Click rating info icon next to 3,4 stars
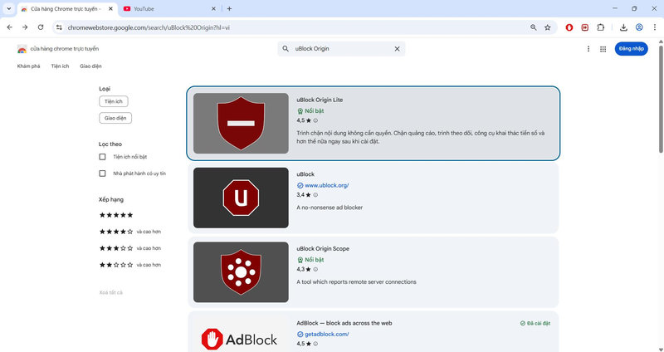Screen dimensions: 664x352 (x=315, y=195)
